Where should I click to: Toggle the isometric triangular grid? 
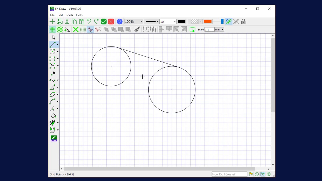tap(60, 30)
